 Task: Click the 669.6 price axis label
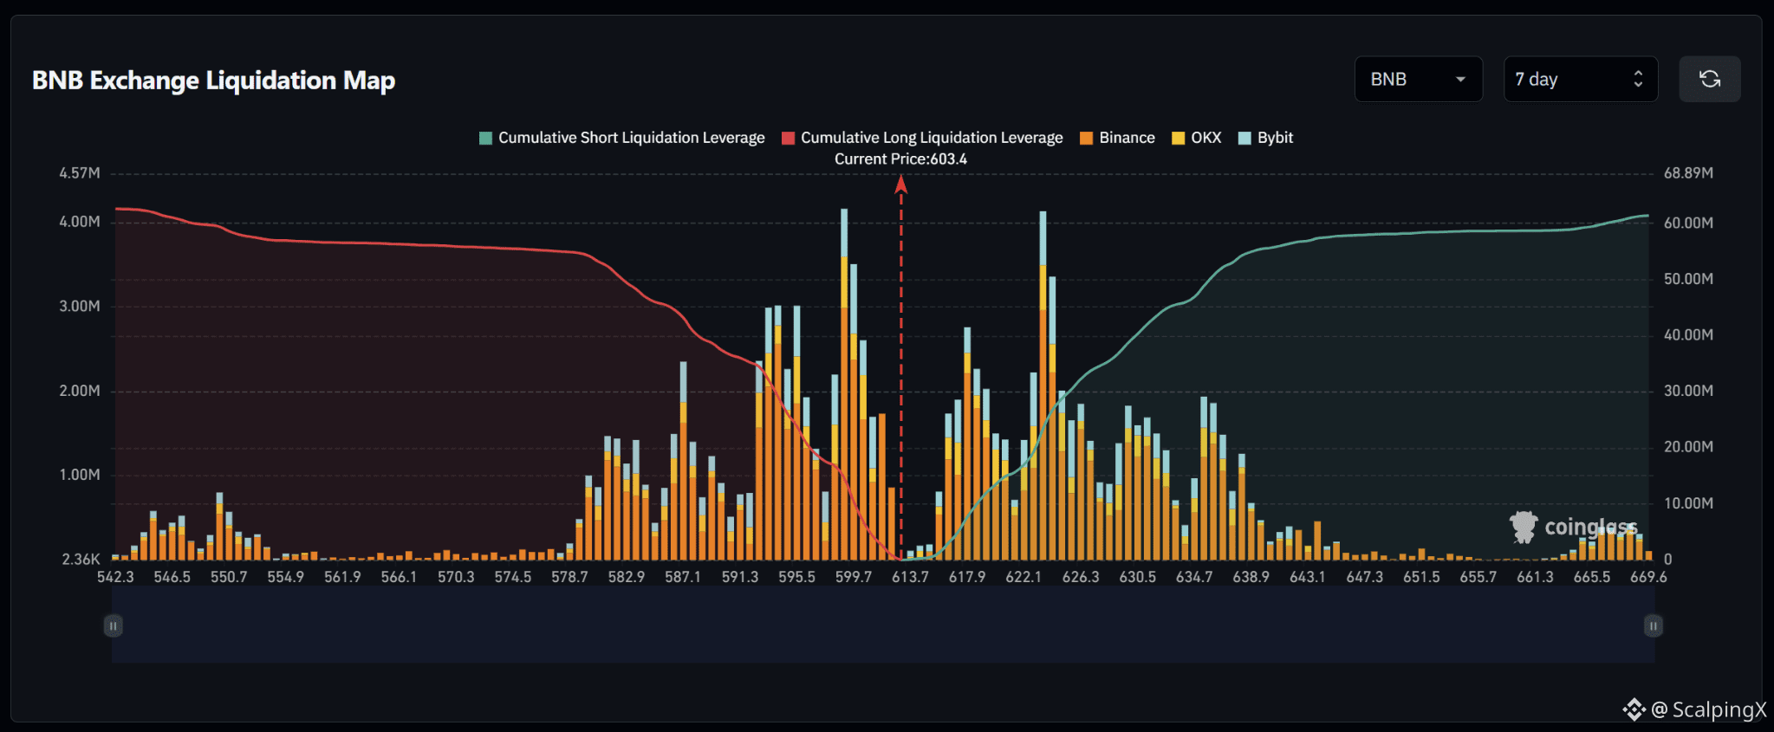[x=1648, y=577]
